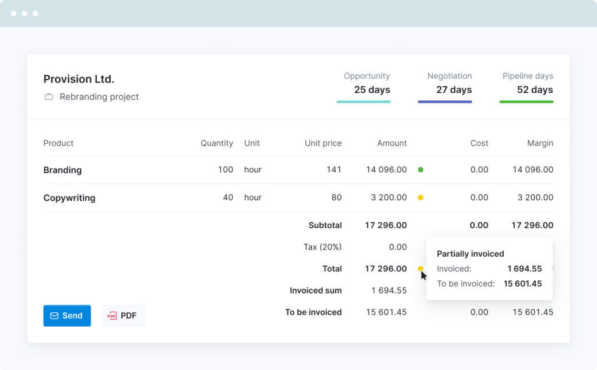Select the Partially invoiced tooltip heading
Image resolution: width=597 pixels, height=370 pixels.
[470, 253]
